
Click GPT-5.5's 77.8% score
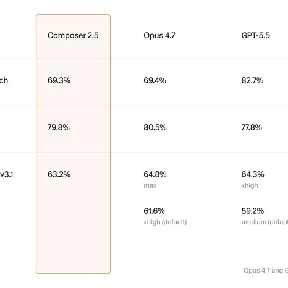click(252, 127)
